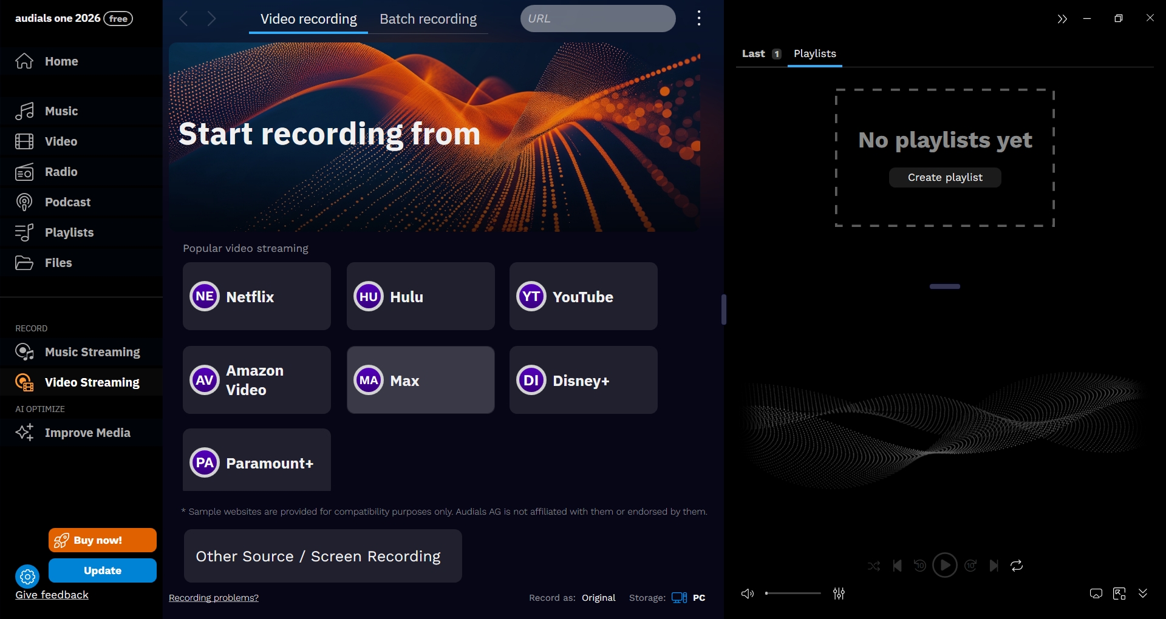This screenshot has width=1166, height=619.
Task: Open the Radio section
Action: click(x=61, y=172)
